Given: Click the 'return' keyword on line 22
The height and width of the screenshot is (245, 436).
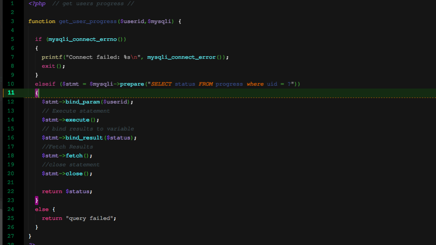Looking at the screenshot, I should pyautogui.click(x=52, y=191).
